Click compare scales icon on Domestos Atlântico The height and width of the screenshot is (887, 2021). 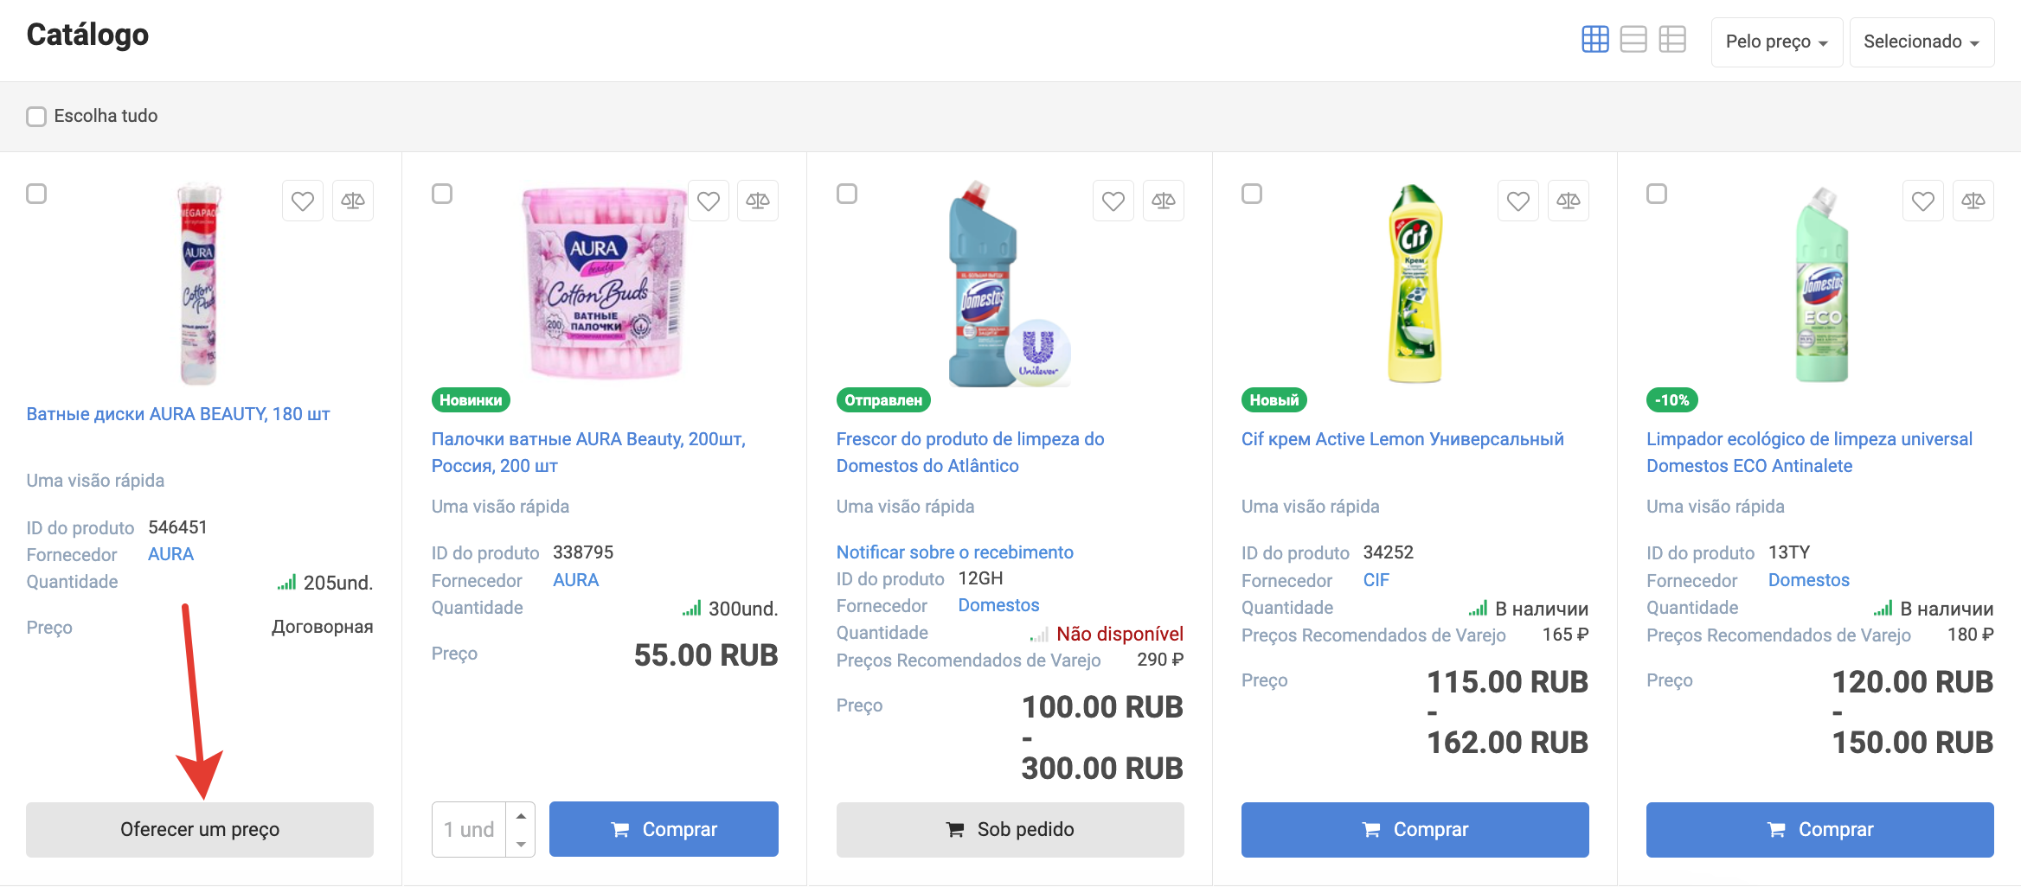(x=1163, y=201)
